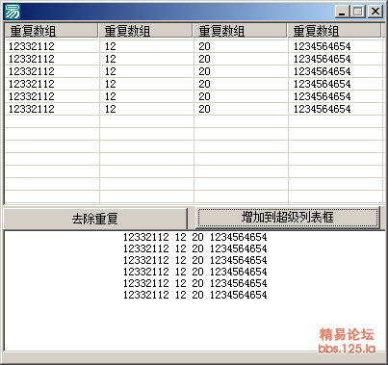Screen dimensions: 388x365
Task: Select 1234564654 in the sixth table row
Action: pyautogui.click(x=322, y=109)
